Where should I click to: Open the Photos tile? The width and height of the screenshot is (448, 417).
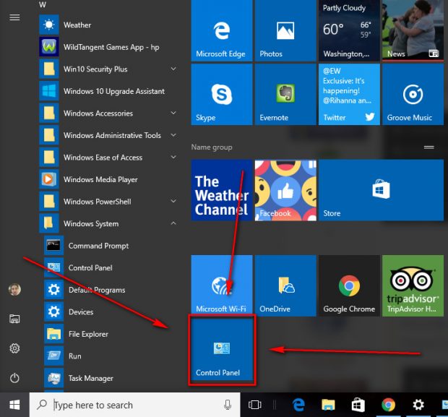285,30
